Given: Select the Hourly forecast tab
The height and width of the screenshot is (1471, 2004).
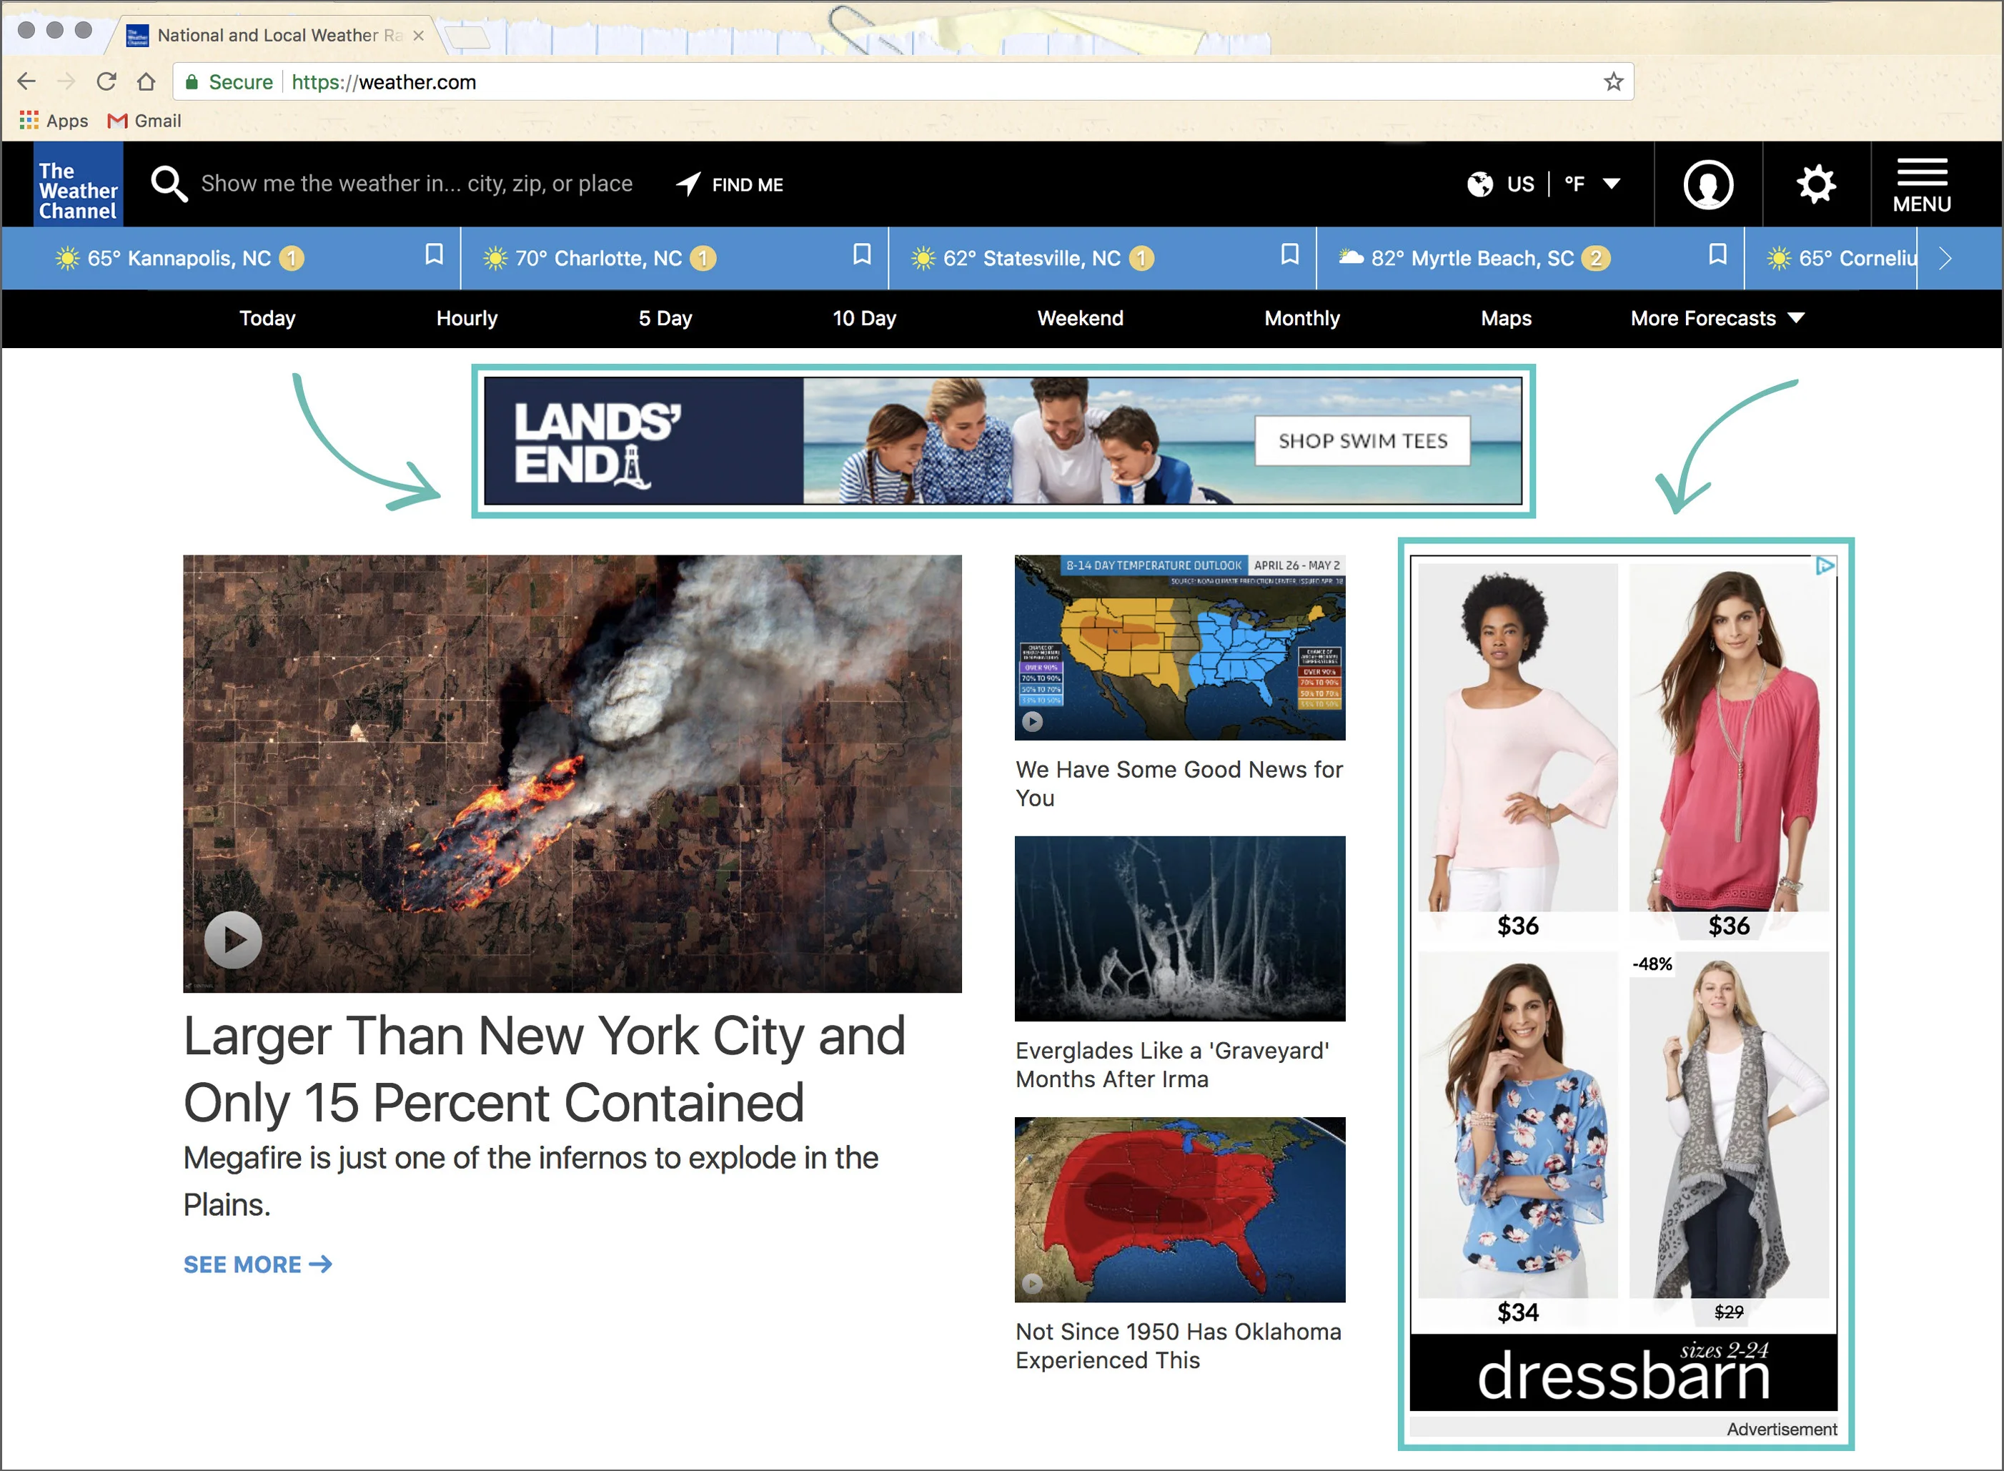Looking at the screenshot, I should pyautogui.click(x=467, y=318).
